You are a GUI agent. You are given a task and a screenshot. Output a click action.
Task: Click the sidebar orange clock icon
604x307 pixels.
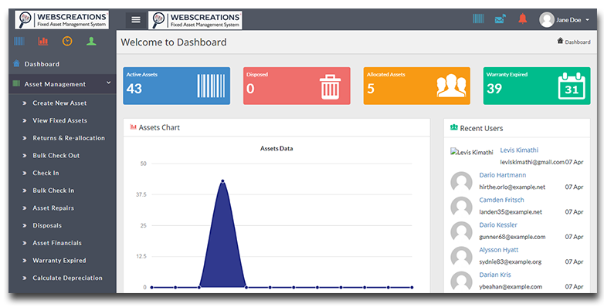pos(67,41)
